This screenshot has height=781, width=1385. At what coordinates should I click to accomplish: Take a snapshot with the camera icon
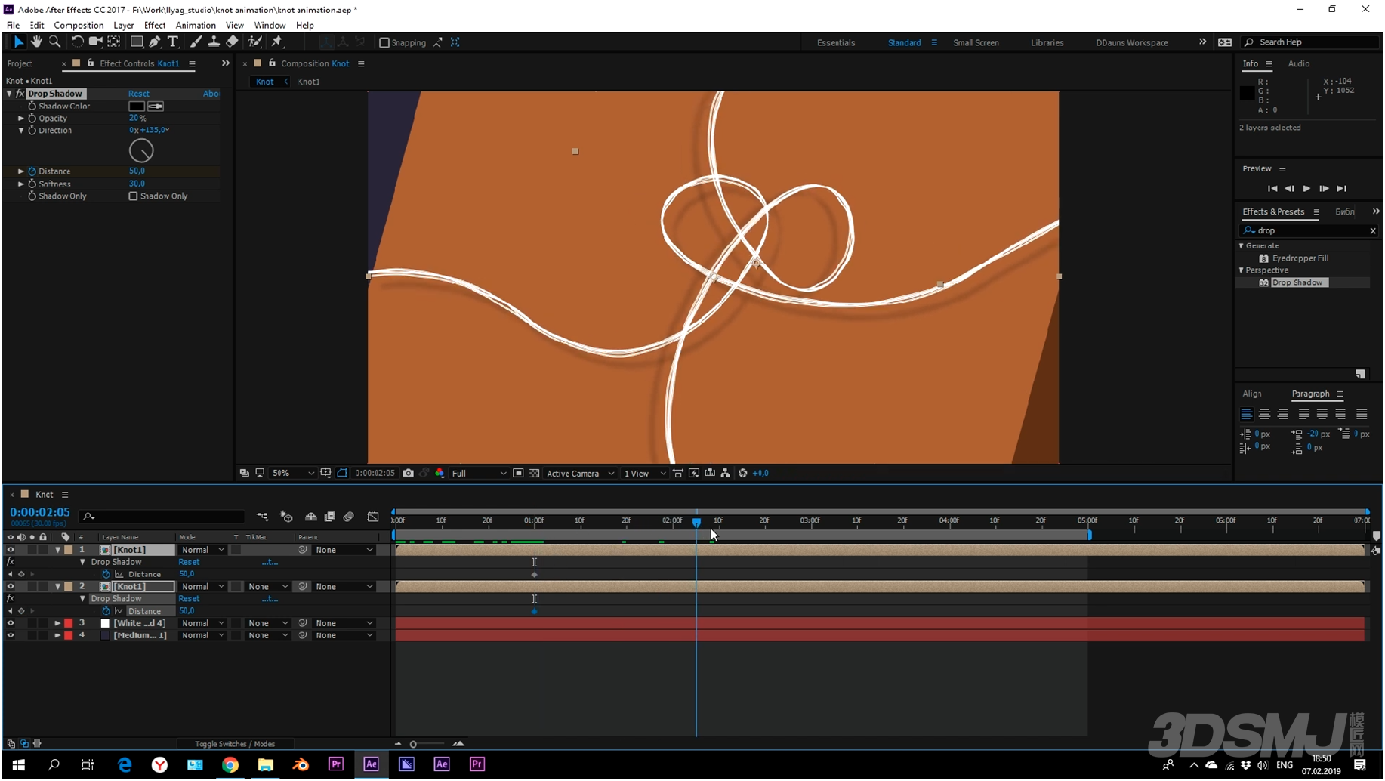(x=409, y=474)
